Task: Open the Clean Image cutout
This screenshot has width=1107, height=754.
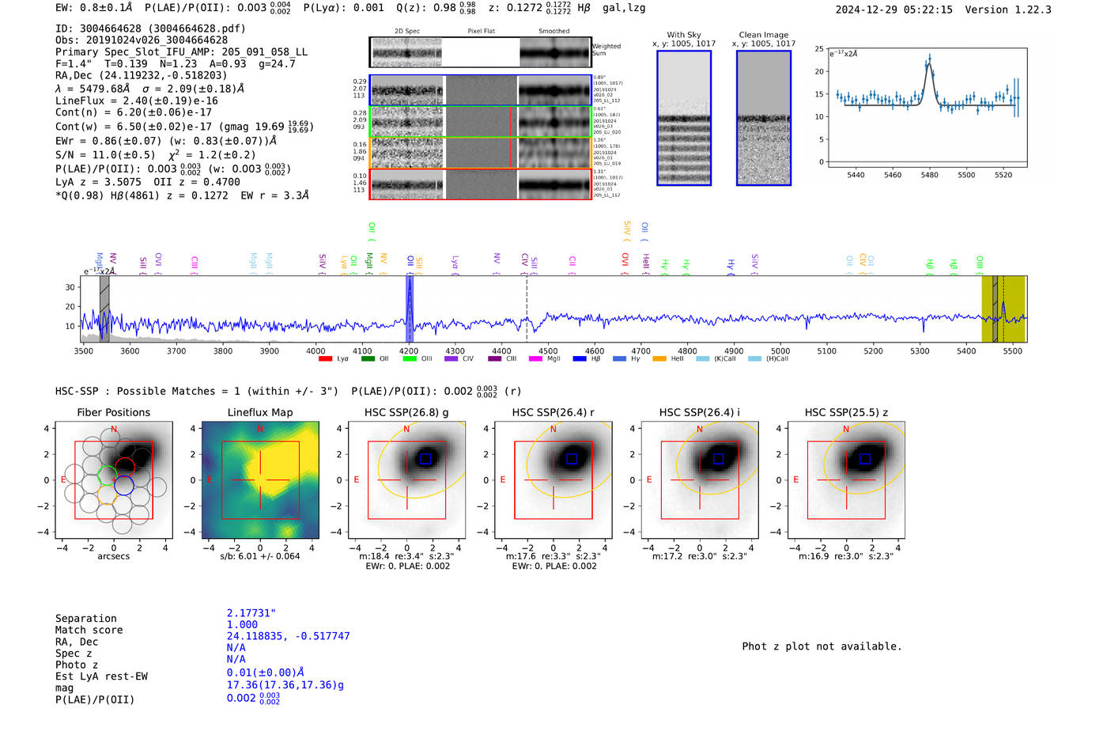Action: point(764,118)
